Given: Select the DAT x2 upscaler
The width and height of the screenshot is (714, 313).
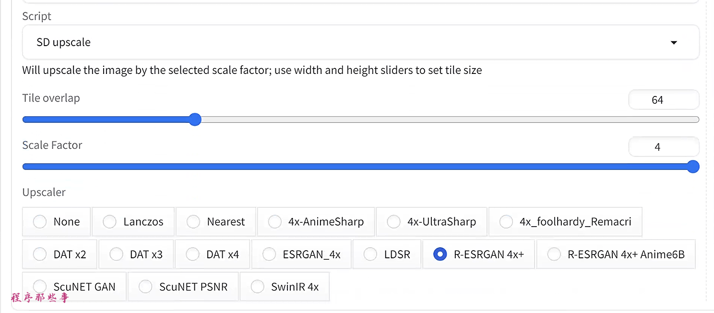Looking at the screenshot, I should [x=40, y=254].
